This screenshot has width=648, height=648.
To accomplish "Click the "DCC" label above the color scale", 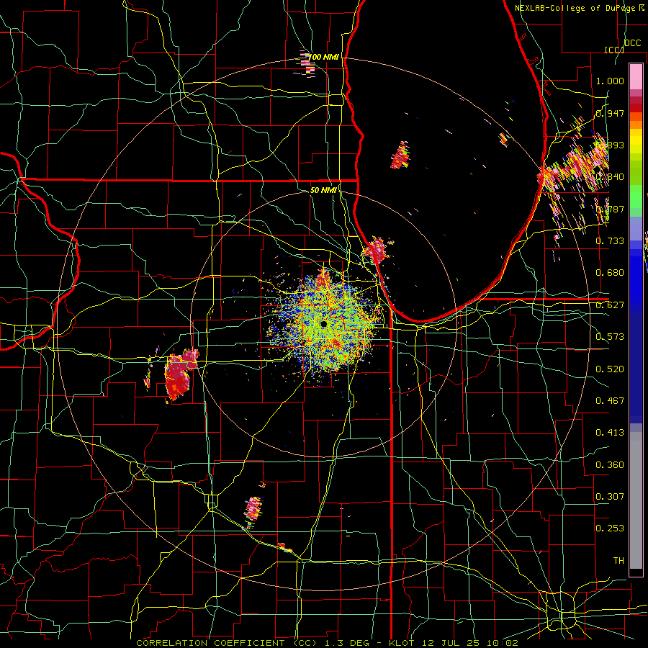I will tap(632, 43).
